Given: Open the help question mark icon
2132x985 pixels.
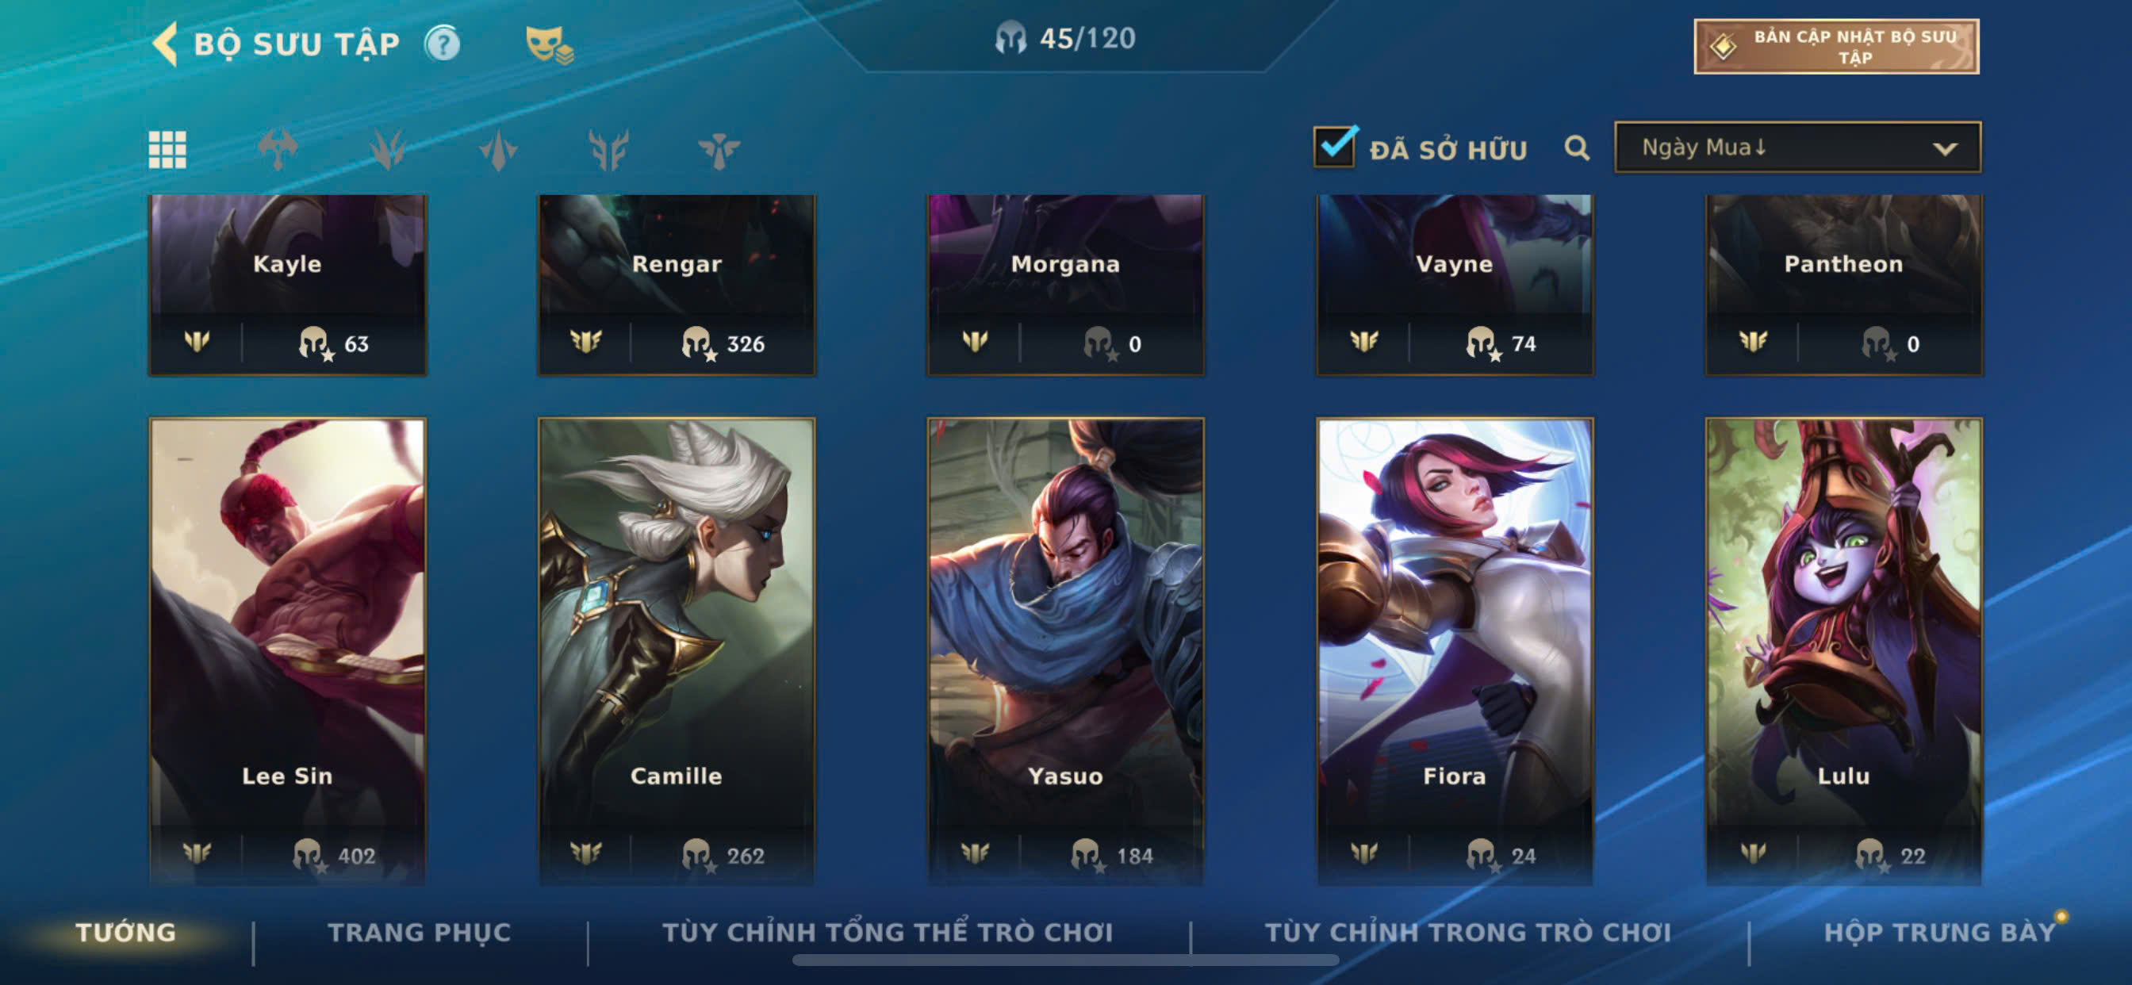Looking at the screenshot, I should pyautogui.click(x=443, y=43).
